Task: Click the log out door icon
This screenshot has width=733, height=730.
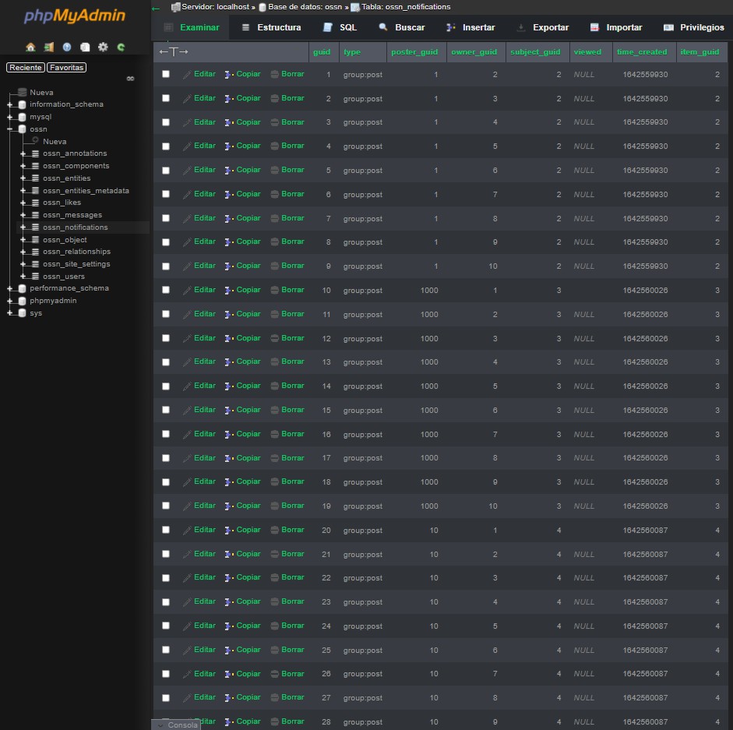Action: pos(48,47)
